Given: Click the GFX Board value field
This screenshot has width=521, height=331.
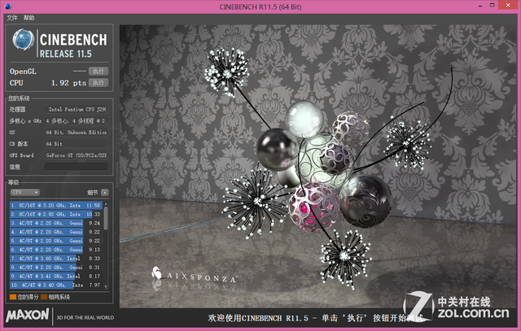Looking at the screenshot, I should click(76, 155).
